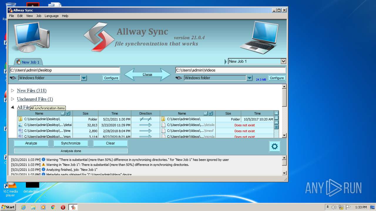This screenshot has width=376, height=211.
Task: Click Configure for the right folder
Action: (x=277, y=78)
